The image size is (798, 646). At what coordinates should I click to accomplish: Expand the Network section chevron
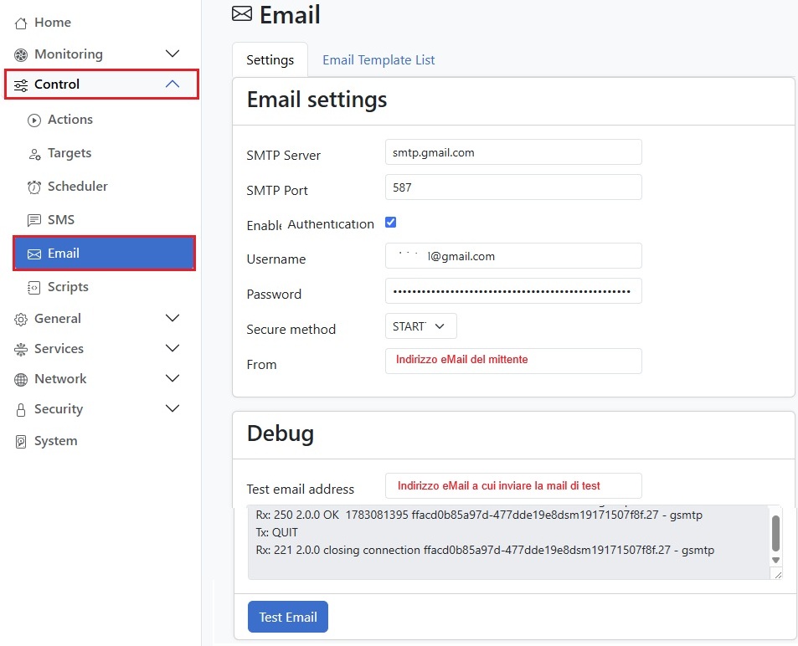tap(172, 378)
